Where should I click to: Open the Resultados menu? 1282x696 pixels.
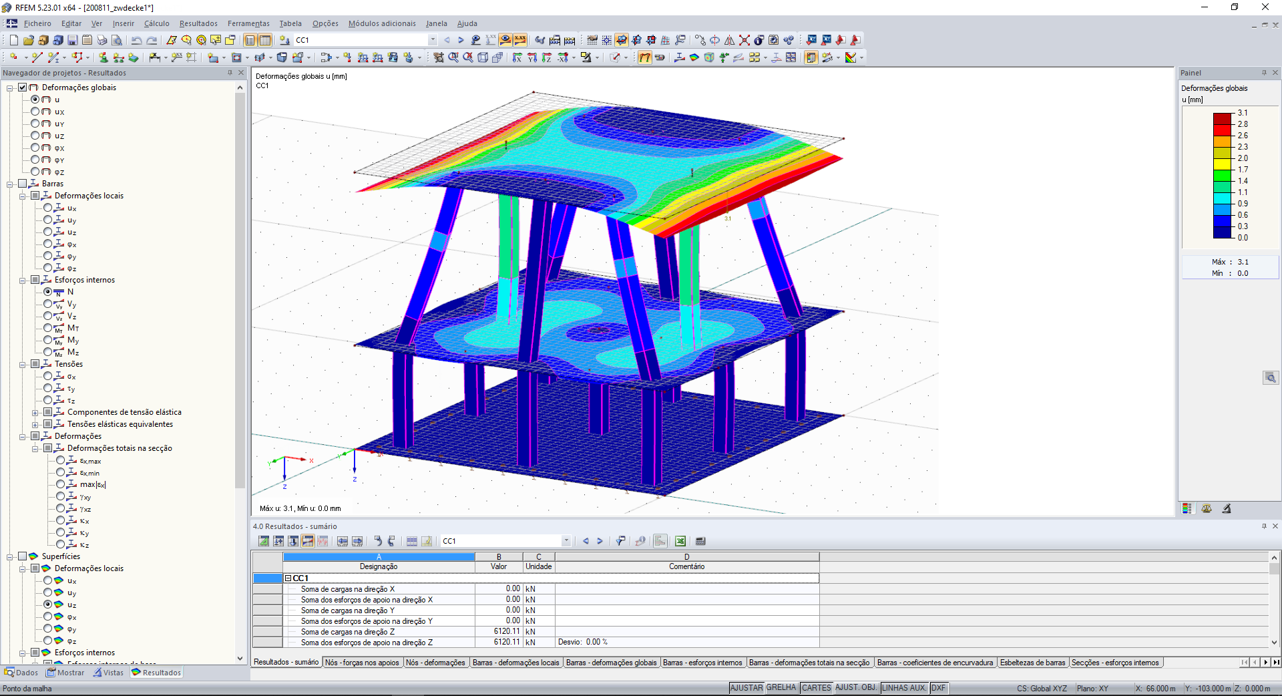[198, 23]
